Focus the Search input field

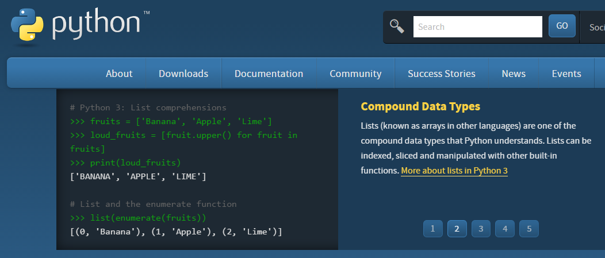pos(478,26)
